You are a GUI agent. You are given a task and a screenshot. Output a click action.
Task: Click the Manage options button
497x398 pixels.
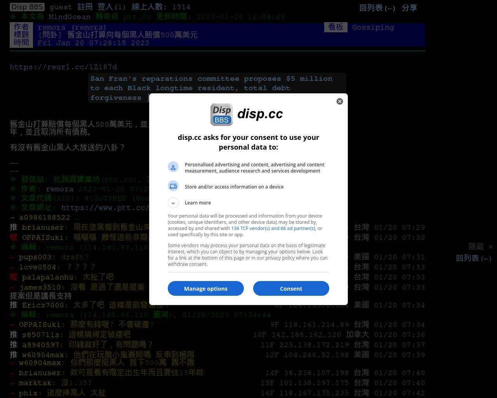coord(206,288)
